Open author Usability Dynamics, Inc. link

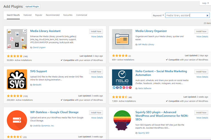(43, 126)
